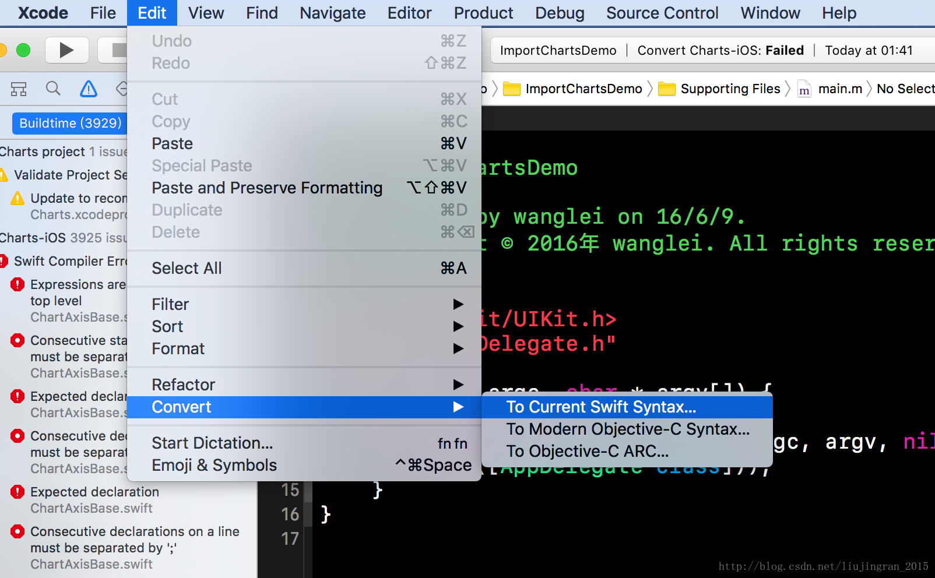Viewport: 935px width, 578px height.
Task: Choose To Current Swift Syntax…
Action: click(x=627, y=407)
